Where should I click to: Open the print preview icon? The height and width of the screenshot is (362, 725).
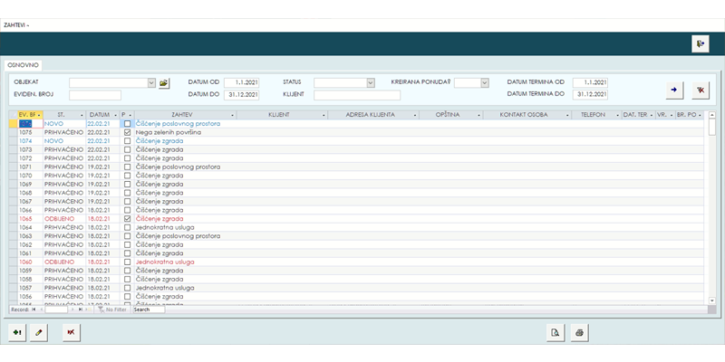pyautogui.click(x=553, y=332)
